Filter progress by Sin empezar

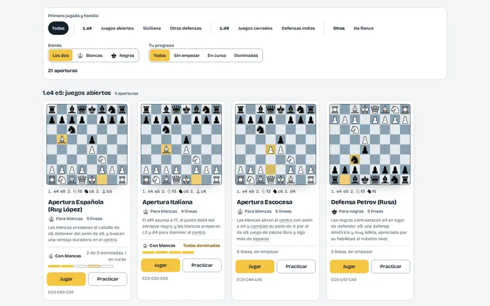(x=187, y=55)
